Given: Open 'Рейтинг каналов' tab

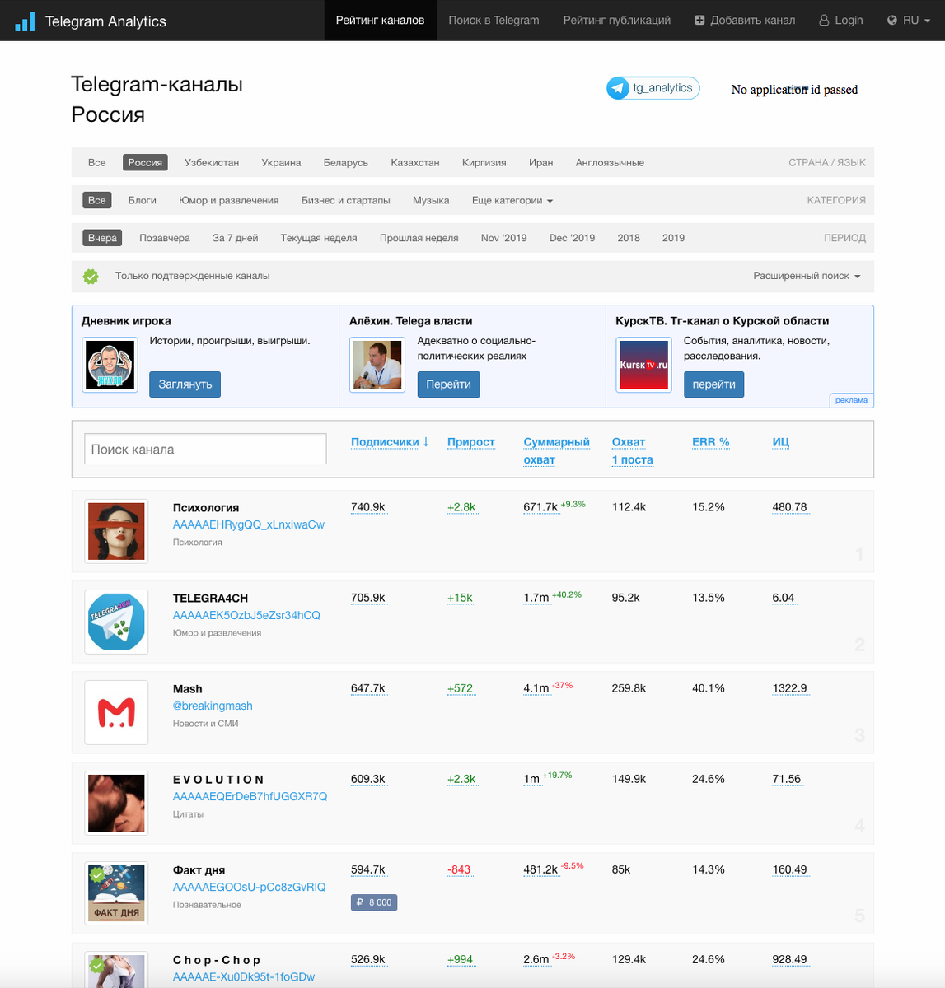Looking at the screenshot, I should point(380,20).
